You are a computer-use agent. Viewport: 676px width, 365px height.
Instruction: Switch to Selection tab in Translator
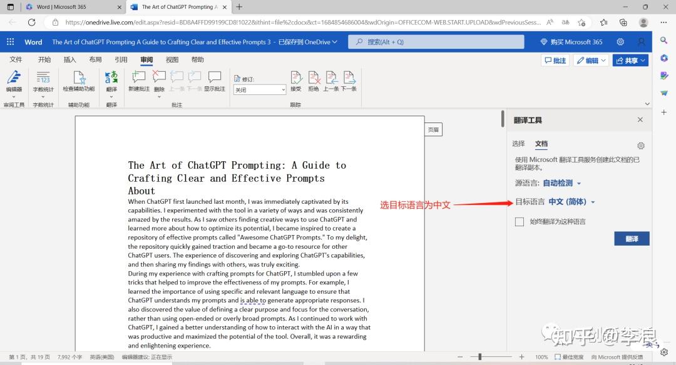(518, 143)
